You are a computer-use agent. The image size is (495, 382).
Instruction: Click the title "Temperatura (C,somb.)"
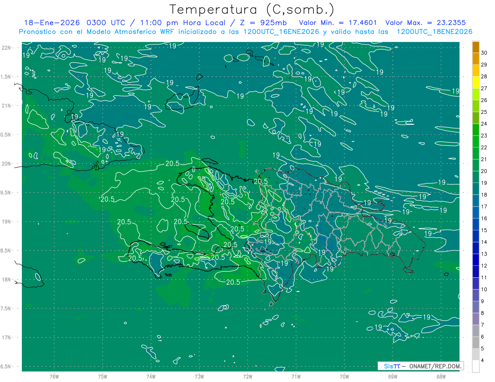coord(252,9)
